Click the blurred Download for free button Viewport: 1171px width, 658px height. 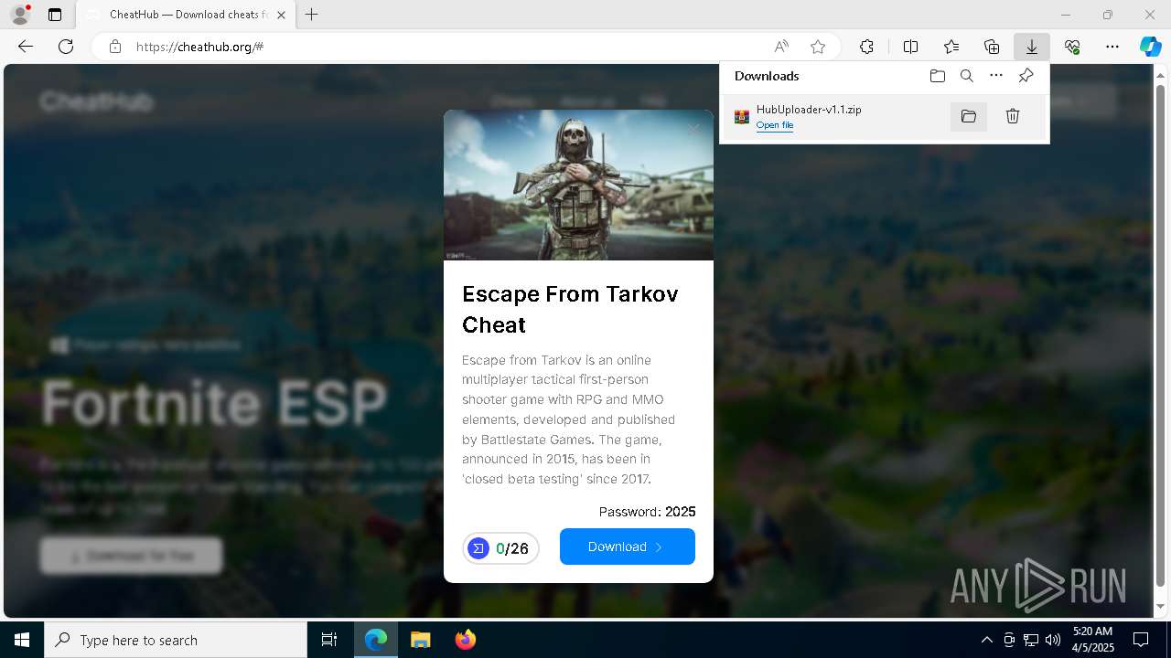[x=131, y=556]
